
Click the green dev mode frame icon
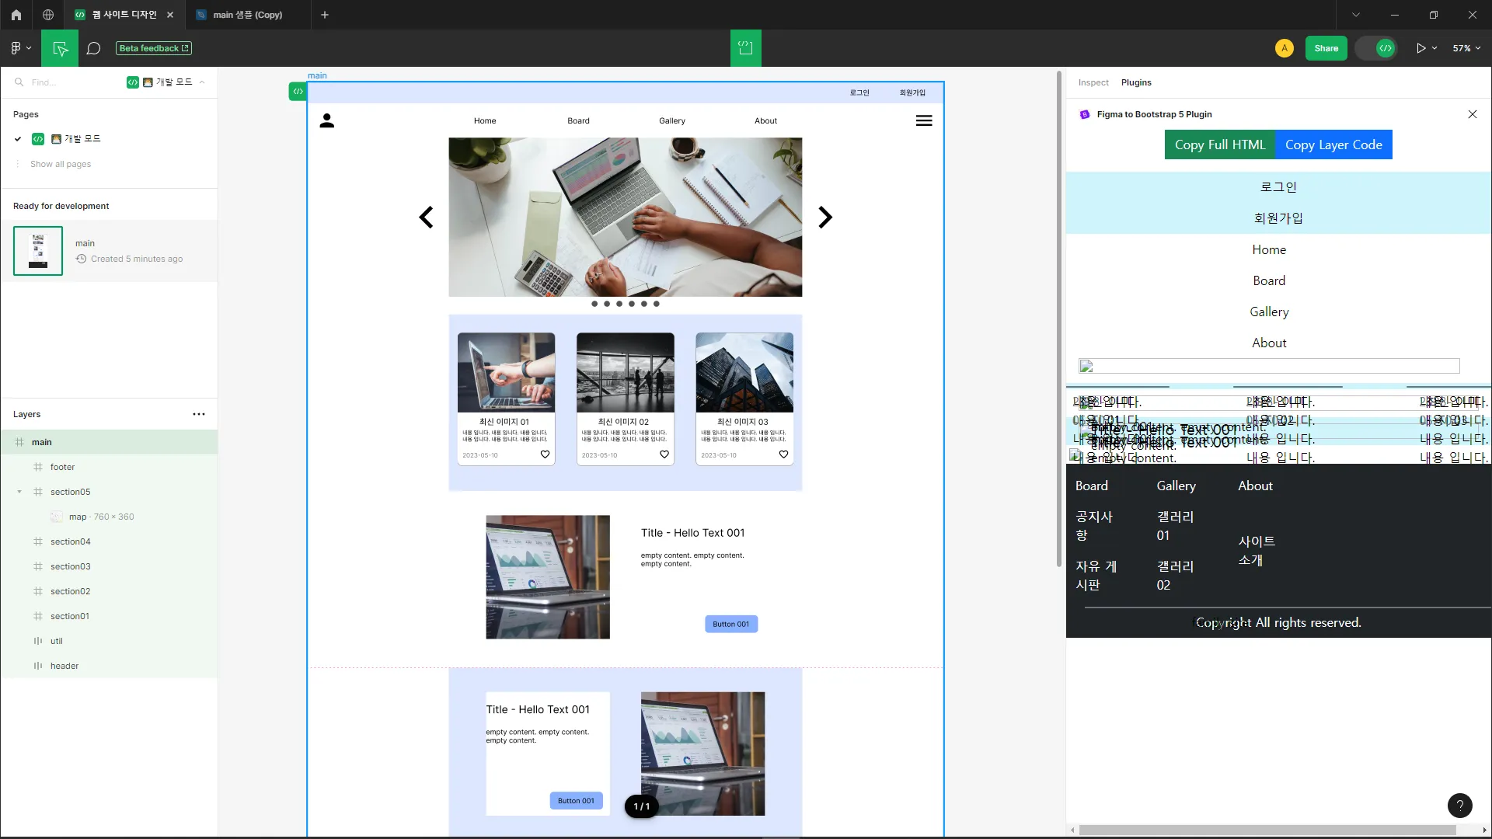point(745,48)
